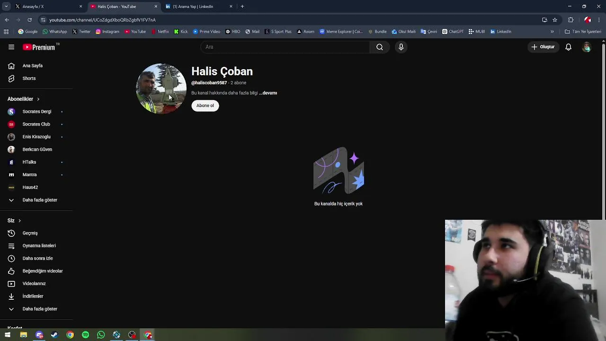606x341 pixels.
Task: Open the Prime Video bookmark
Action: coord(206,32)
